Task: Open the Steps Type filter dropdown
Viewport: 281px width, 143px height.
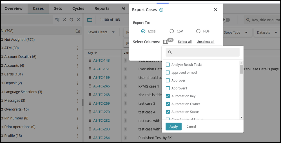Action: click(236, 33)
